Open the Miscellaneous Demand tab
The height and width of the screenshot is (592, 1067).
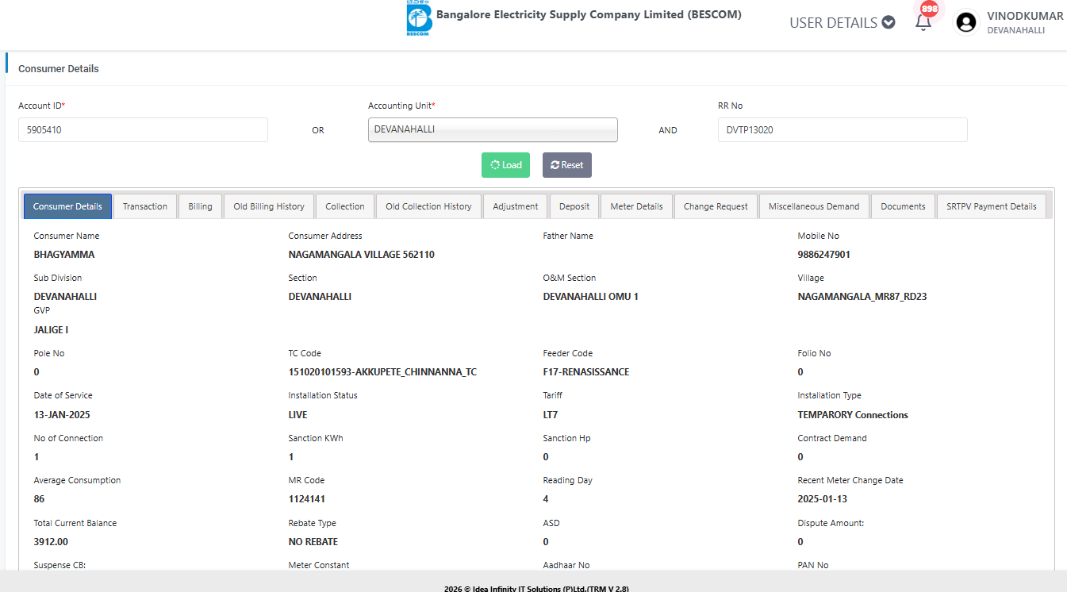coord(814,206)
